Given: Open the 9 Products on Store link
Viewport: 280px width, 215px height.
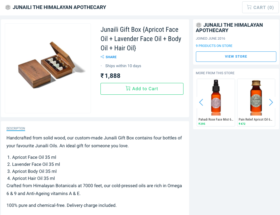Looking at the screenshot, I should click(214, 46).
